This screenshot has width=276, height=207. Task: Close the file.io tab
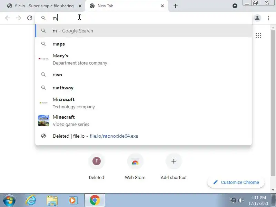point(80,6)
